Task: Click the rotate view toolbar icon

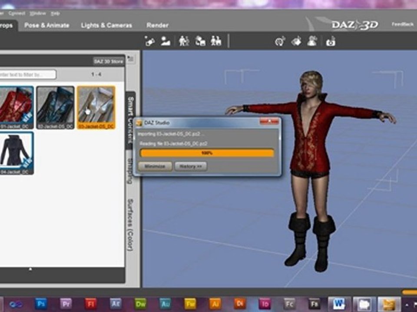Action: (x=280, y=42)
